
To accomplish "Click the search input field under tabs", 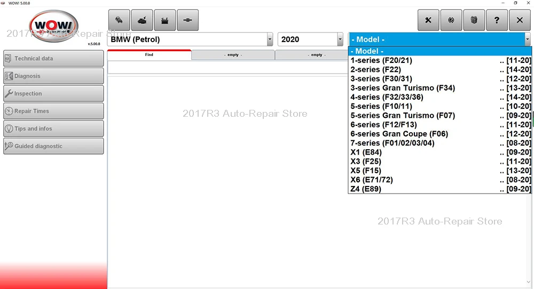I will point(227,67).
